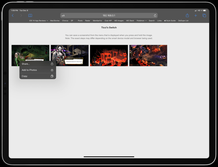
Task: Open the Posts bookmark
Action: pyautogui.click(x=80, y=21)
